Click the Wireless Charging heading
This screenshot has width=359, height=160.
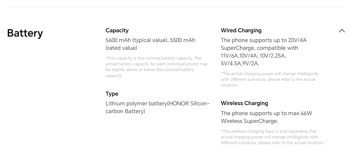(244, 103)
